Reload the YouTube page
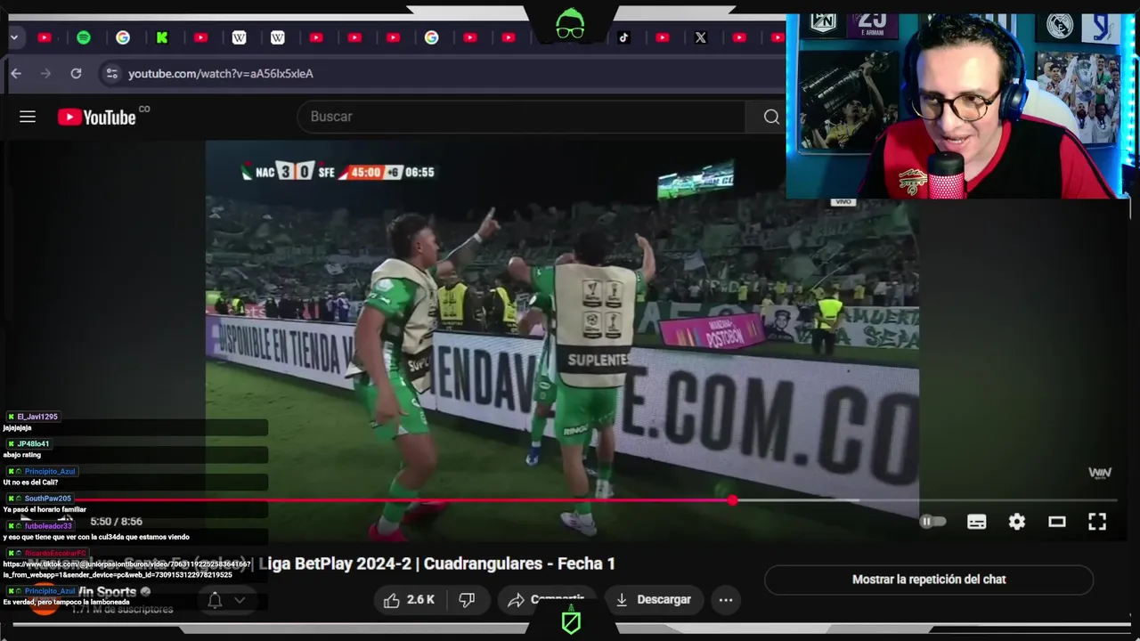Viewport: 1140px width, 641px height. [77, 74]
